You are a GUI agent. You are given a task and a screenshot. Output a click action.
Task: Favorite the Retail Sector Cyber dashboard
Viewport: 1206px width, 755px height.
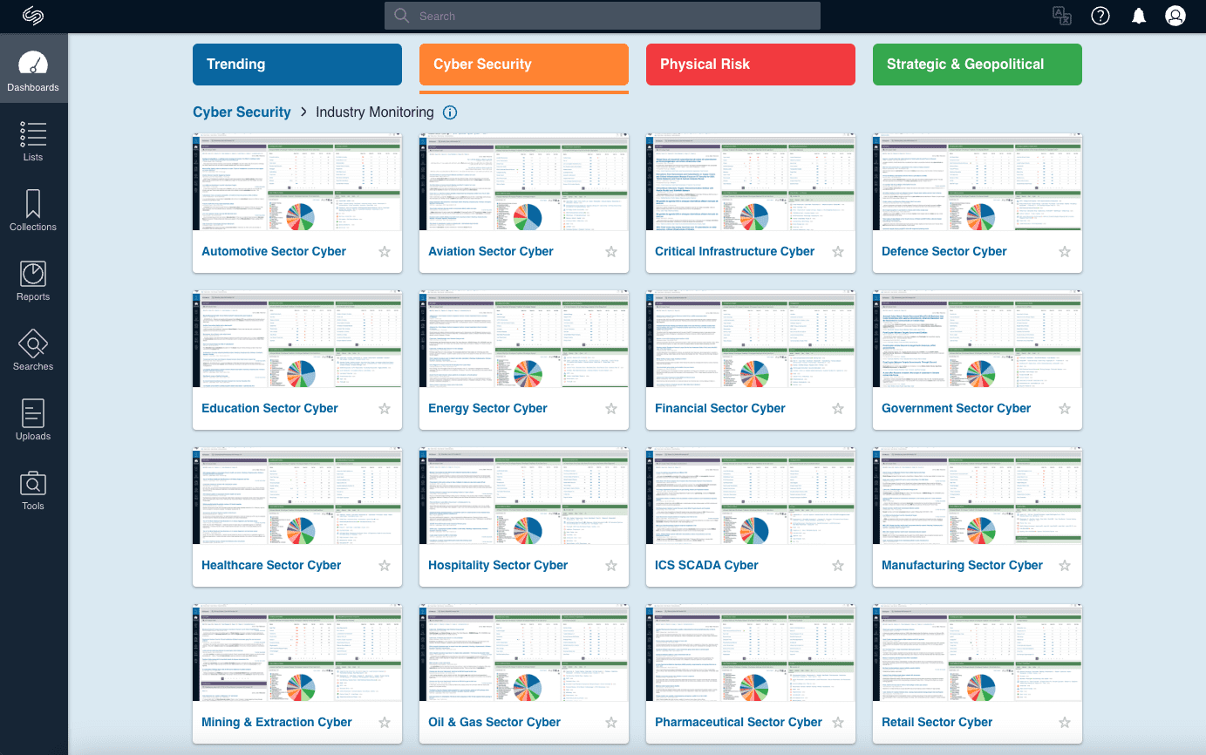tap(1065, 723)
